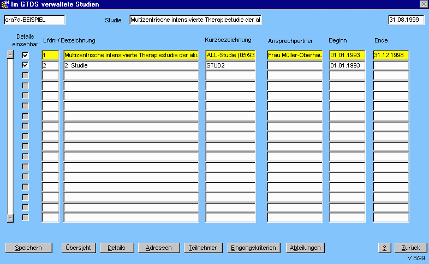Uncheck Details einsehbar for study 1
Image resolution: width=429 pixels, height=264 pixels.
pyautogui.click(x=25, y=55)
